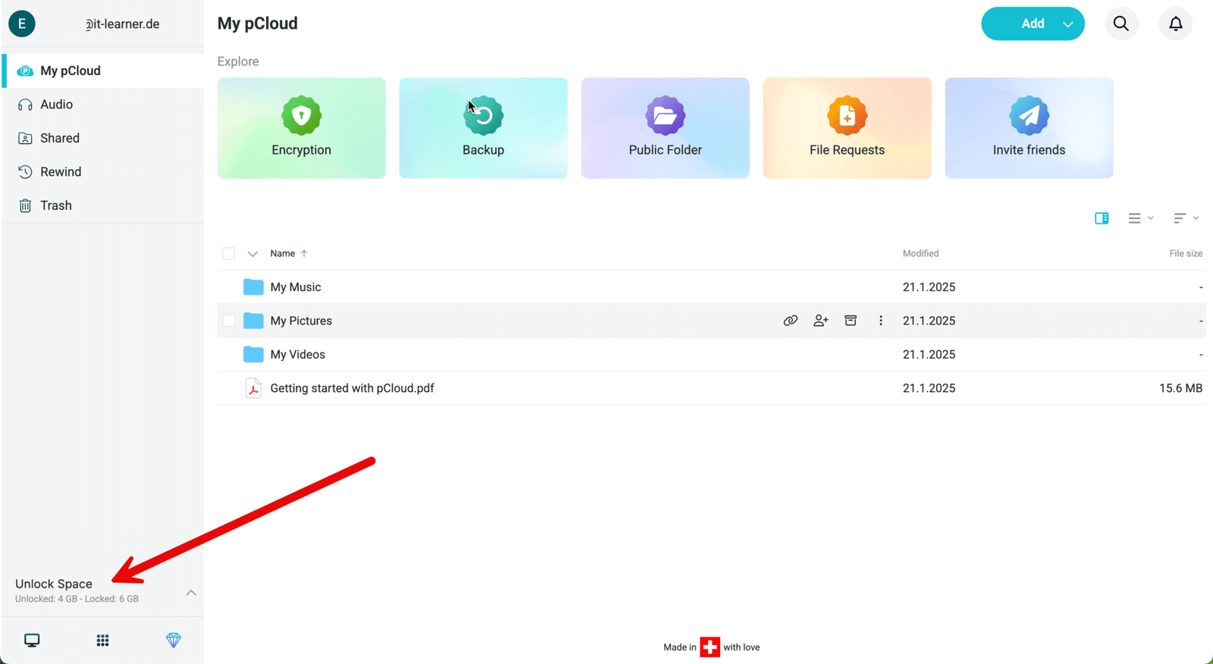Open more options for My Pictures
This screenshot has height=664, width=1213.
point(881,321)
